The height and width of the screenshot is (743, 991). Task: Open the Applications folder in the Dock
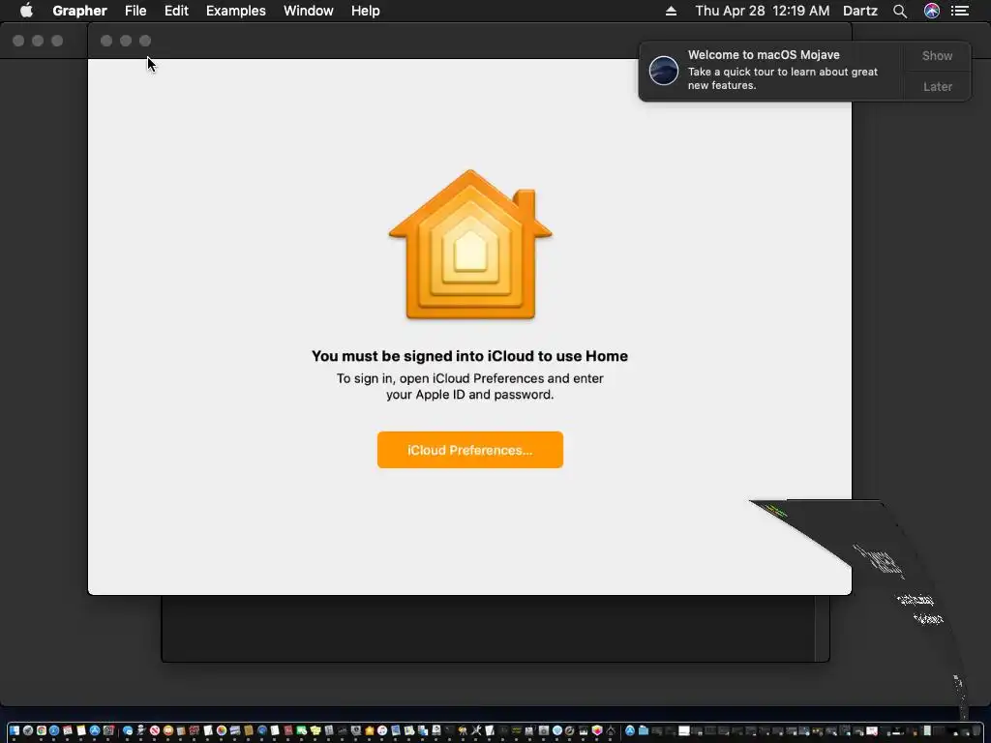pos(630,731)
